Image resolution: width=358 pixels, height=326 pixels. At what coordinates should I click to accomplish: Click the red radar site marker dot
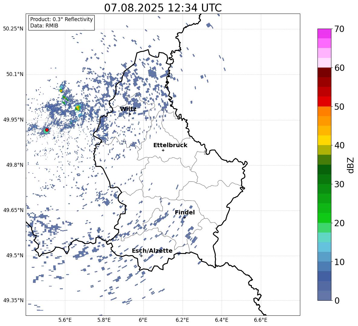[x=47, y=130]
